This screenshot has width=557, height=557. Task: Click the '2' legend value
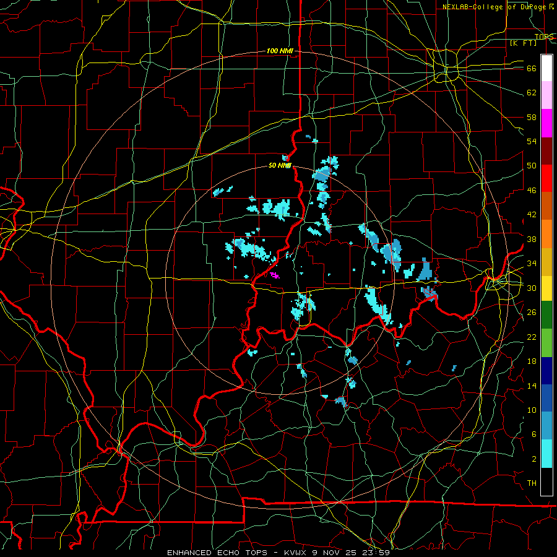(534, 459)
